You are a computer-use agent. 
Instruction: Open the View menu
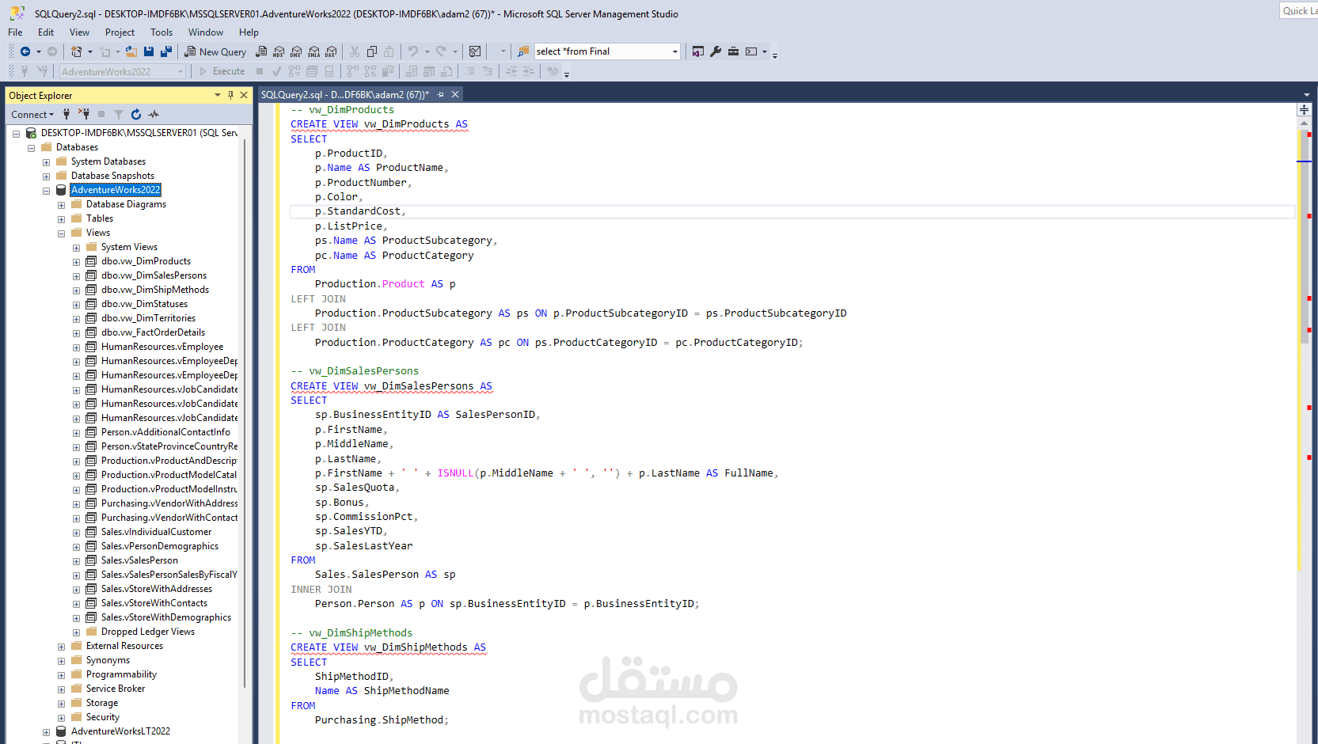(79, 32)
